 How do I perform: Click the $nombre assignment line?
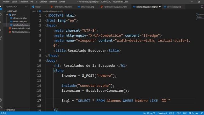point(89,76)
